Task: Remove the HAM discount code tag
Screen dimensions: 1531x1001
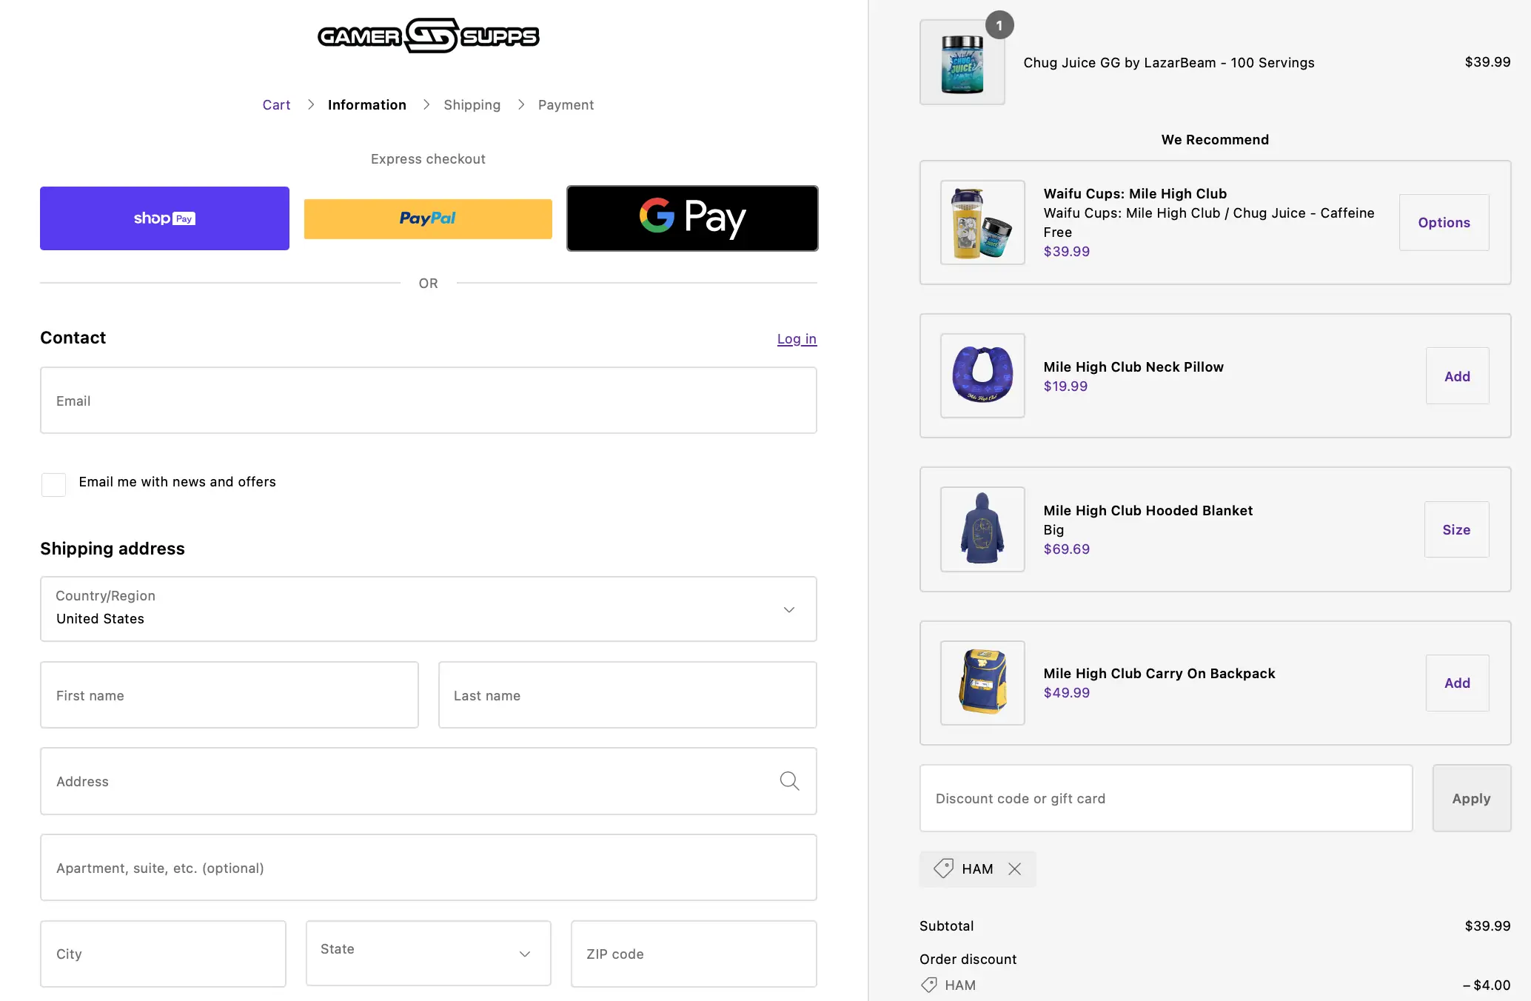Action: tap(1014, 869)
